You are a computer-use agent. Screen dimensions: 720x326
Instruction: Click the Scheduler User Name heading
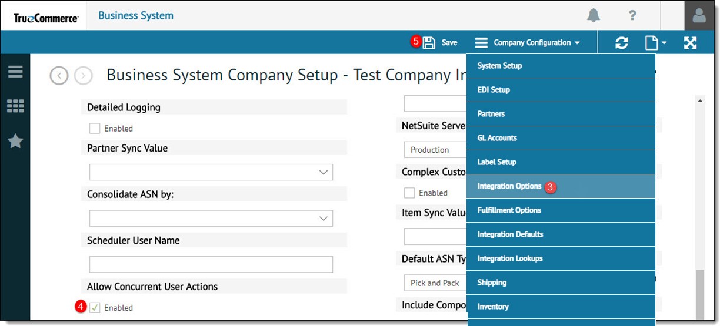134,241
